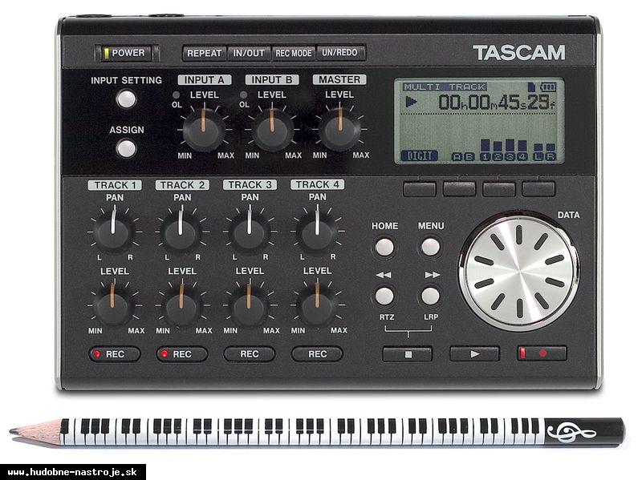Click the MULTI TRACK label on the LCD
642x480 pixels.
pos(445,87)
